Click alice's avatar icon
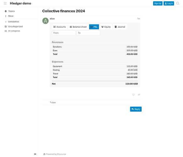Image resolution: width=183 pixels, height=157 pixels. coord(46,21)
